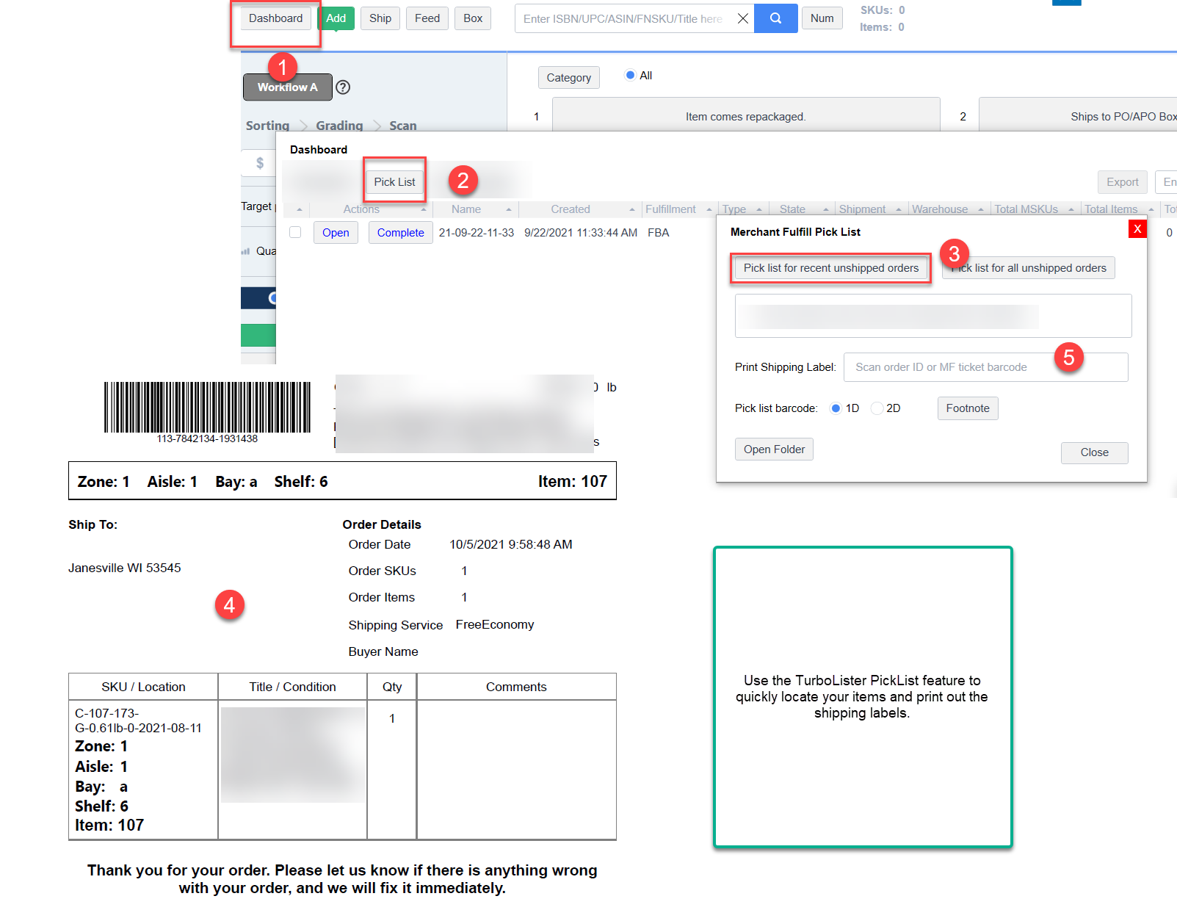
Task: Switch to the Ship tab
Action: (x=380, y=18)
